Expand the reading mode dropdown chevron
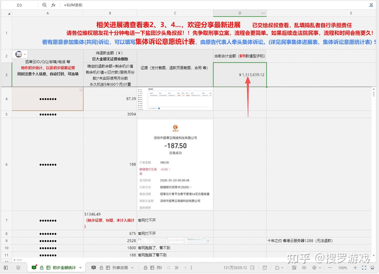379x274 pixels. [x=320, y=268]
